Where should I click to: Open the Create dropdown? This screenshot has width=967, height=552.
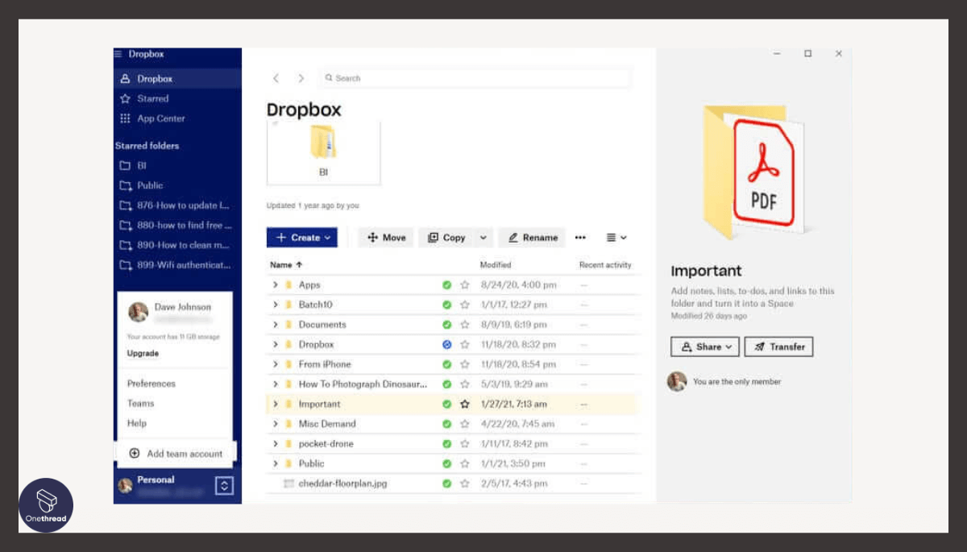click(302, 237)
